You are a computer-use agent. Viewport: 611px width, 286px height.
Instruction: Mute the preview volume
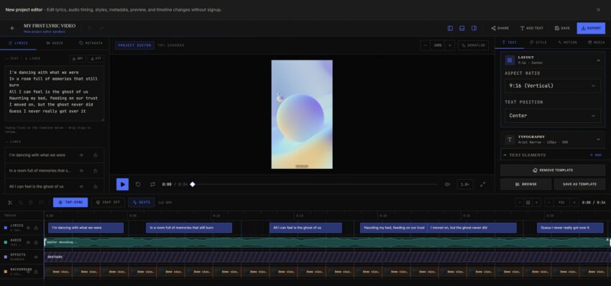pos(447,184)
